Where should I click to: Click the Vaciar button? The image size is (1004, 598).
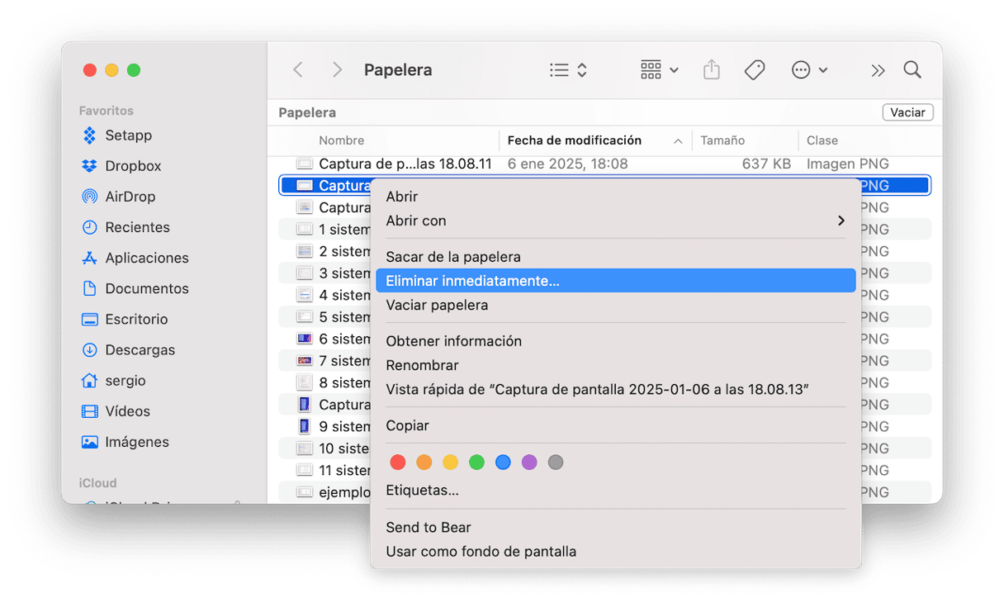907,112
